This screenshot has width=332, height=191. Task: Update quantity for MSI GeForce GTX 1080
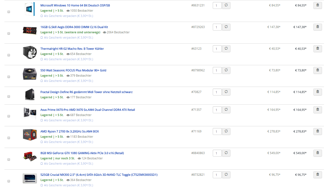coord(226,153)
